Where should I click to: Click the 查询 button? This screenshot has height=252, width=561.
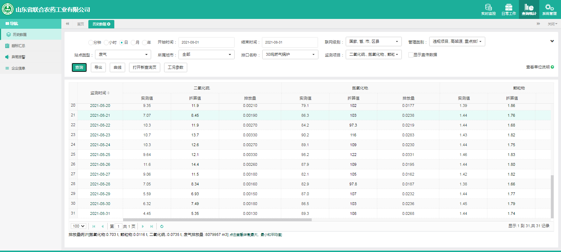point(79,67)
